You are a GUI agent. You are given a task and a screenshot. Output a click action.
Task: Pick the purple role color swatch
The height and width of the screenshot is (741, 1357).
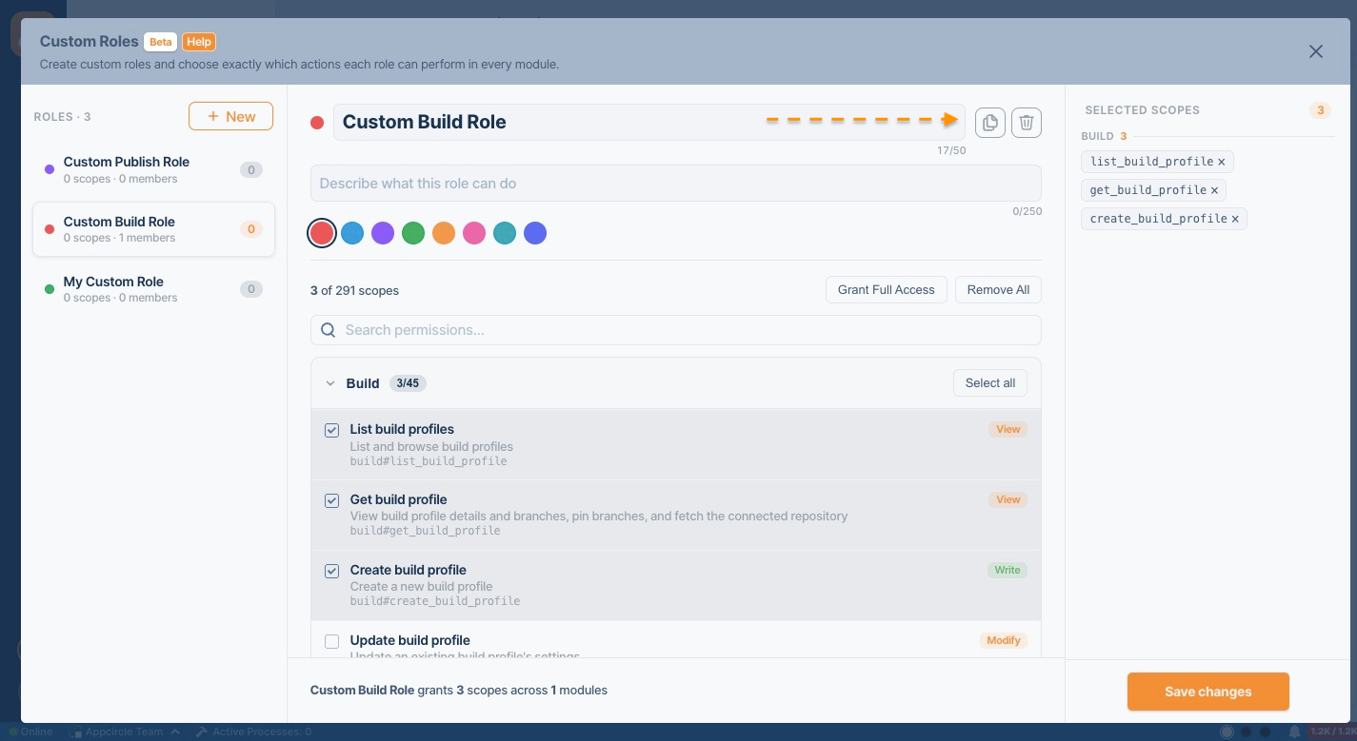[x=383, y=233]
